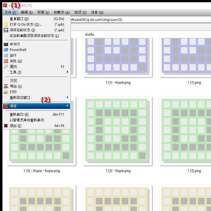Click file name label 1 (1).png
This screenshot has height=211, width=211.
(194, 82)
